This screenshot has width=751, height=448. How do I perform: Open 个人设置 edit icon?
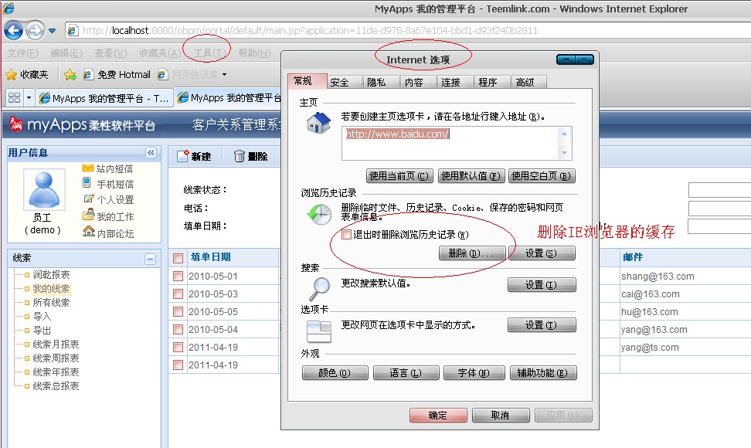[89, 199]
